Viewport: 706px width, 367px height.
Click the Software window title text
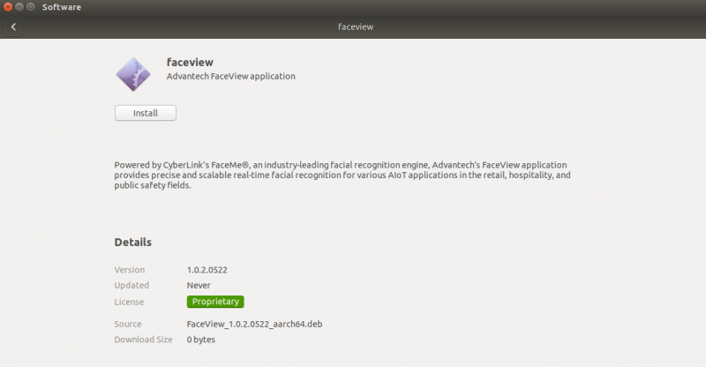coord(62,7)
